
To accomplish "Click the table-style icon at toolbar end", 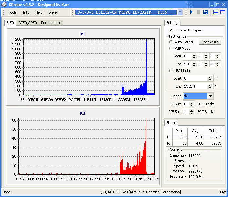I will 223,12.
